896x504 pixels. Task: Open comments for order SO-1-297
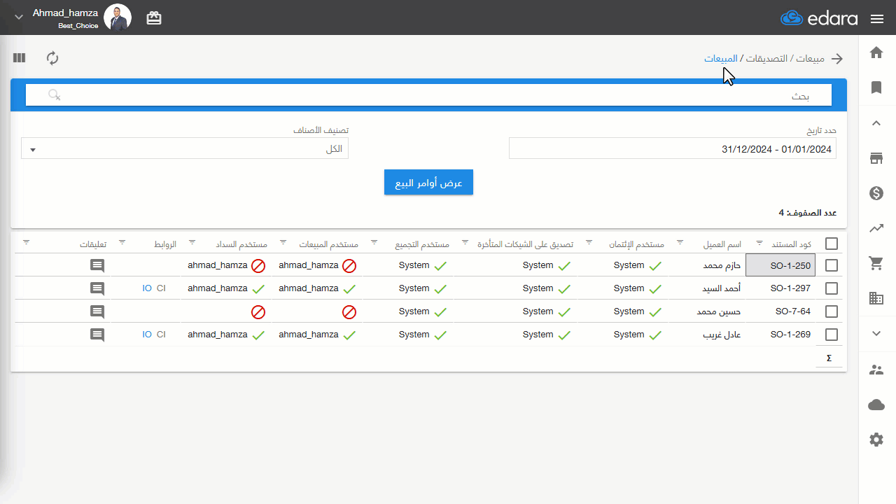97,289
